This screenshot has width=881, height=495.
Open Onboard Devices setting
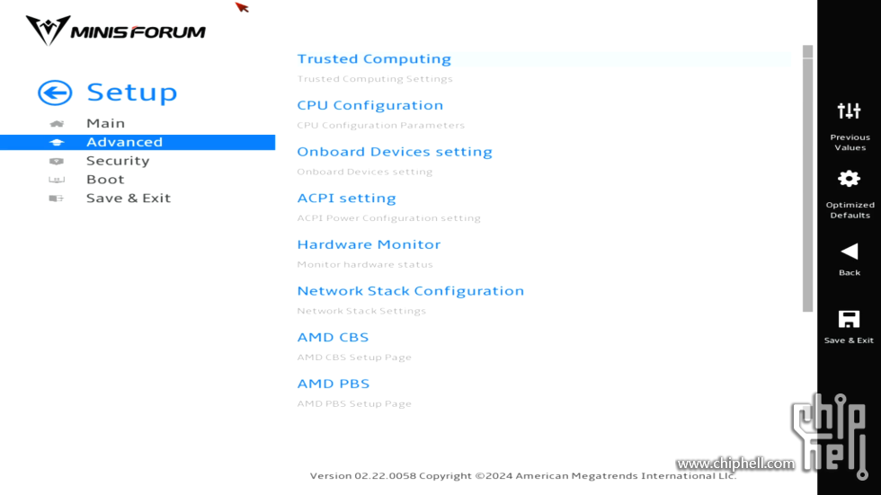click(x=395, y=152)
